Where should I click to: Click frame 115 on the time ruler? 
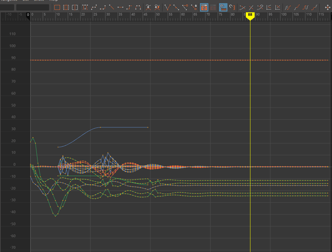point(321,14)
